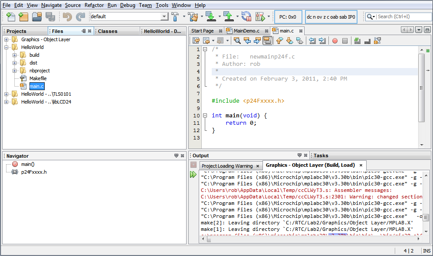Close the Project Loading Warning output tab
The width and height of the screenshot is (433, 256).
tap(258, 165)
